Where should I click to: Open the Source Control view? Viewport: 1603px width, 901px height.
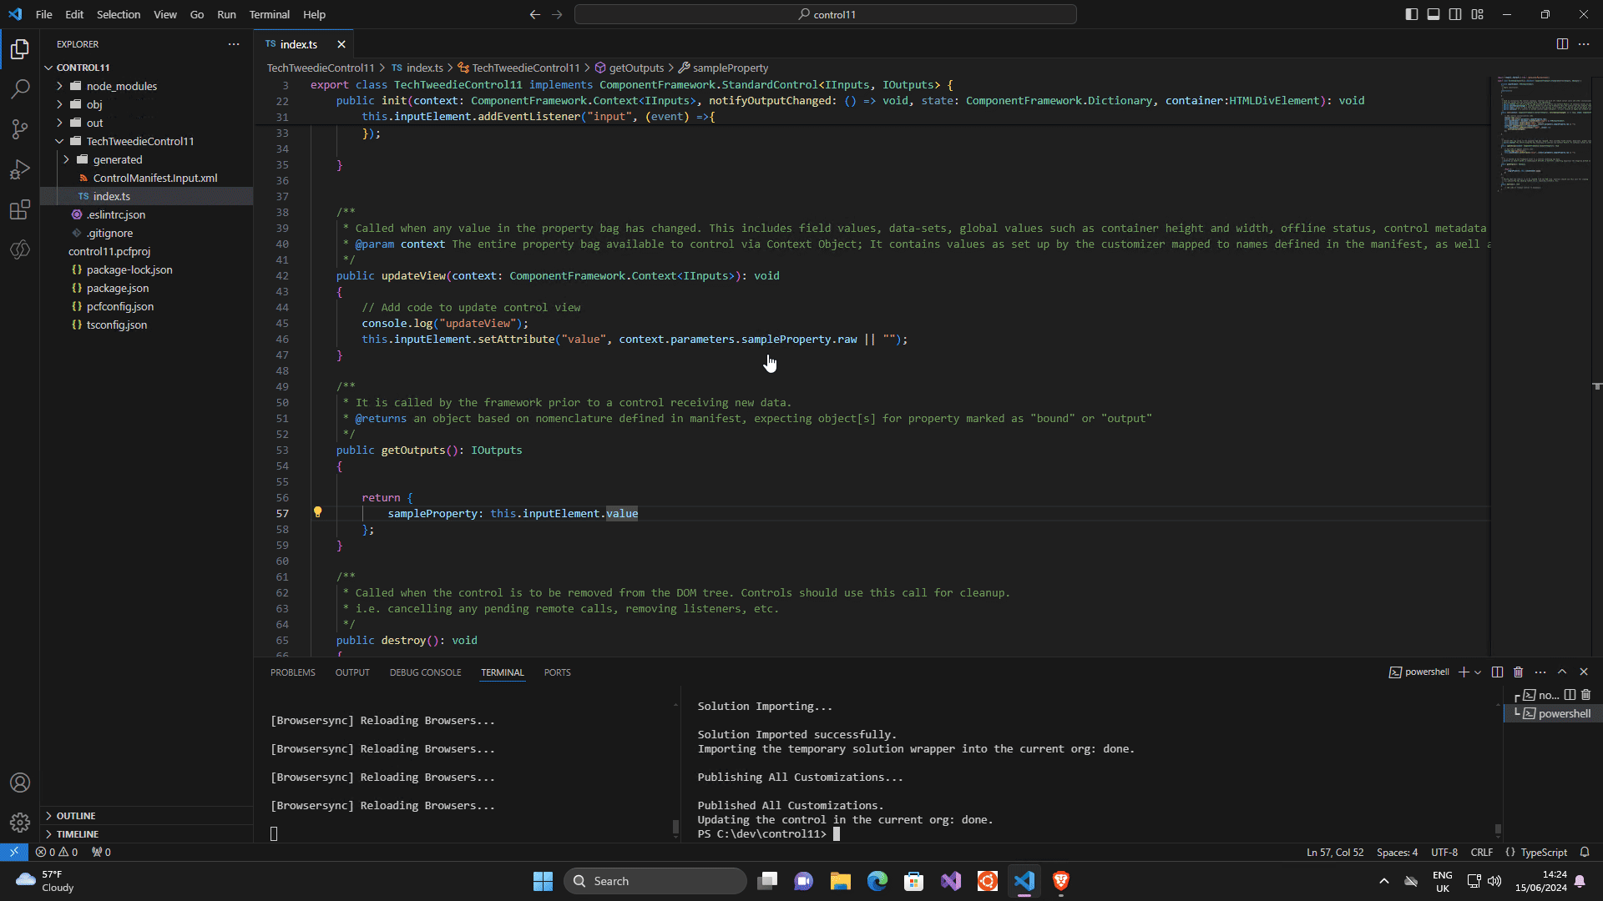pos(20,129)
